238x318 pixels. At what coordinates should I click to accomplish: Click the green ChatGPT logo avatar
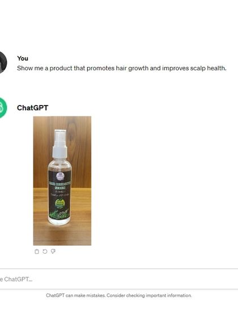tap(3, 108)
